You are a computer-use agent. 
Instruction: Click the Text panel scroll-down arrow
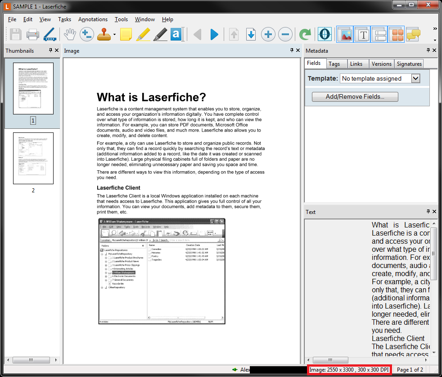click(434, 352)
